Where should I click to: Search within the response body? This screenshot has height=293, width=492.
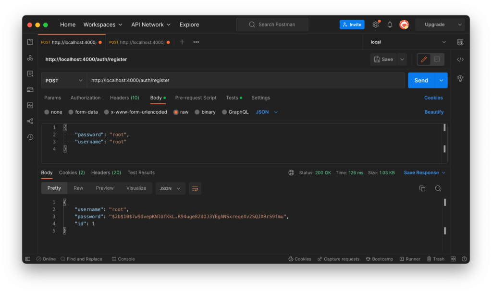pyautogui.click(x=438, y=189)
